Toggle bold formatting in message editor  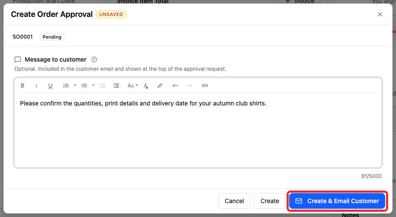tap(23, 85)
